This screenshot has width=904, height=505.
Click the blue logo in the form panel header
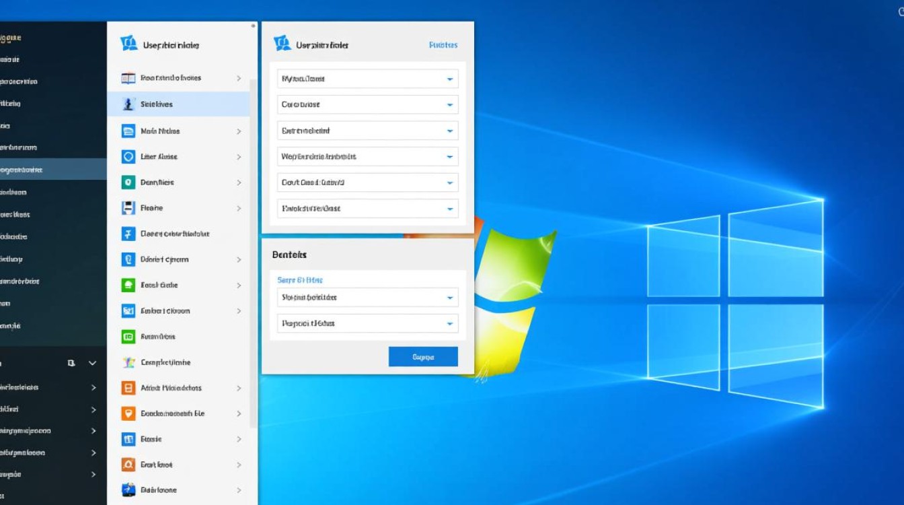coord(282,44)
